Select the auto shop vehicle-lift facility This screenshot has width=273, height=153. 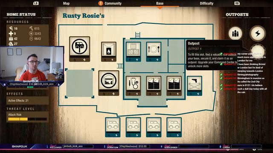pos(80,49)
